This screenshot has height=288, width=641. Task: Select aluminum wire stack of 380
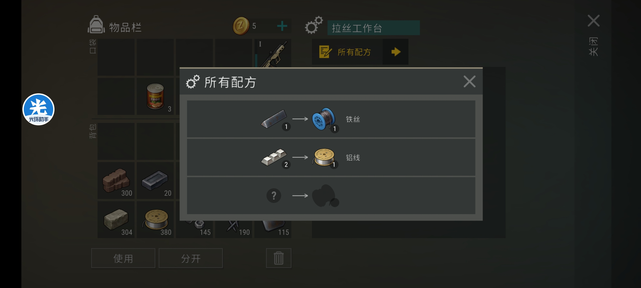[x=155, y=220]
